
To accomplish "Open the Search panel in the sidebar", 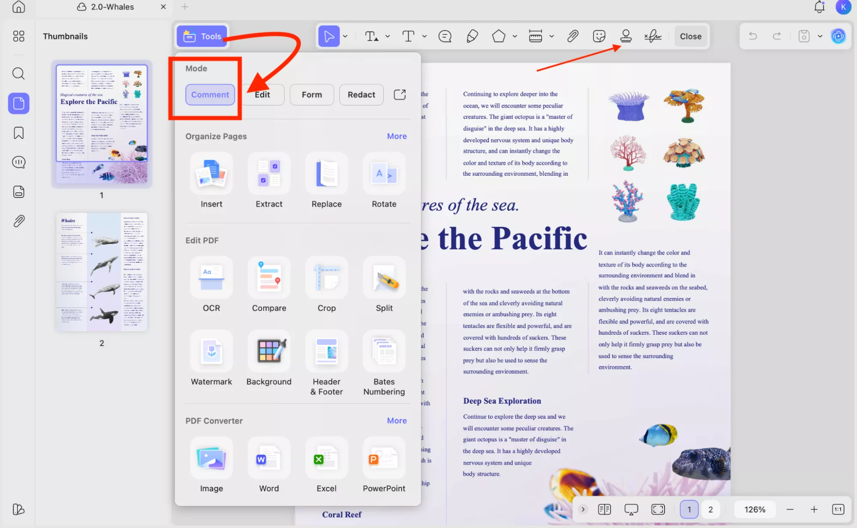I will pos(18,73).
